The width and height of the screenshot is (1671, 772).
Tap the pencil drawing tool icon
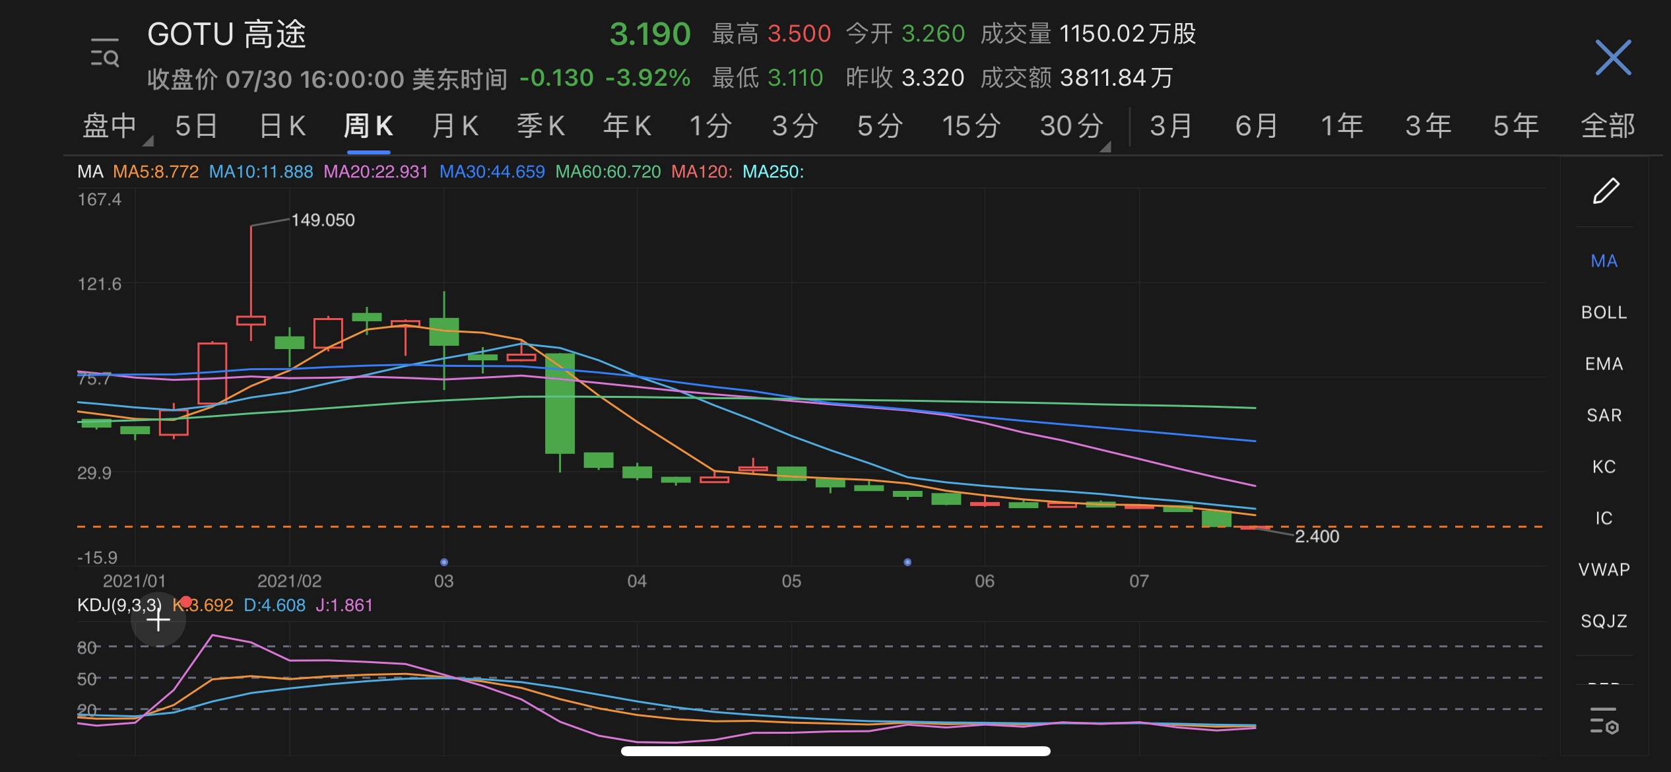point(1605,191)
